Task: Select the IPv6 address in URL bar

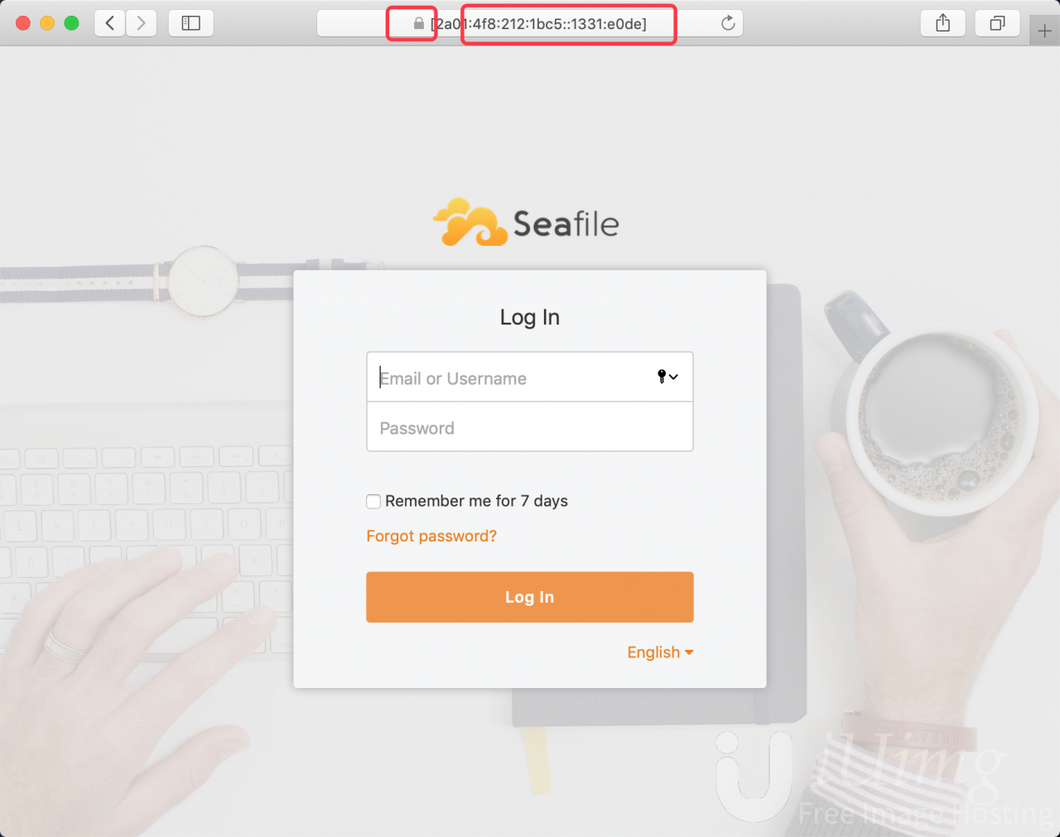Action: point(538,24)
